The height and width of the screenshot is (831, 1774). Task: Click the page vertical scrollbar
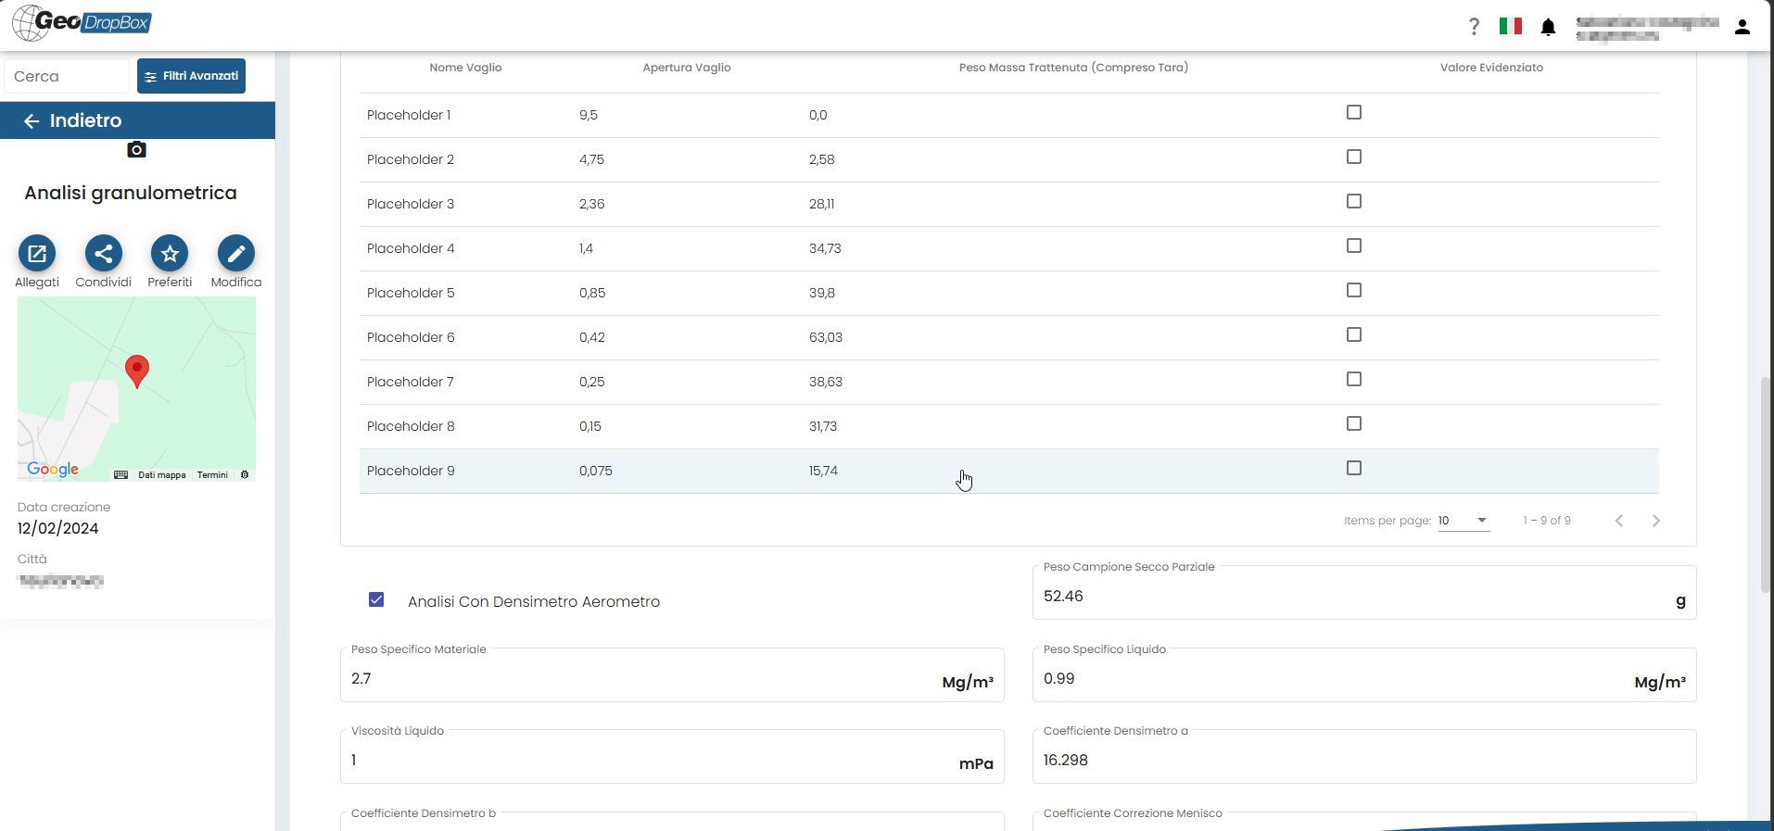coord(1766,485)
